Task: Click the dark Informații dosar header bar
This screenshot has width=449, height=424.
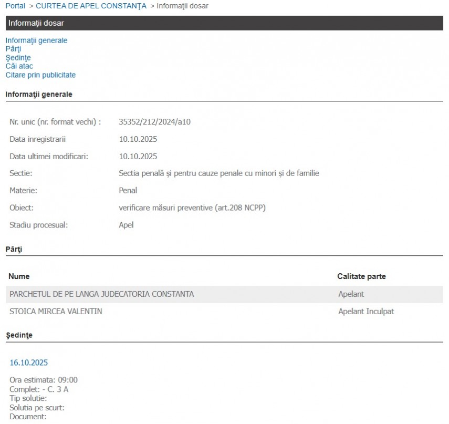Action: (224, 23)
